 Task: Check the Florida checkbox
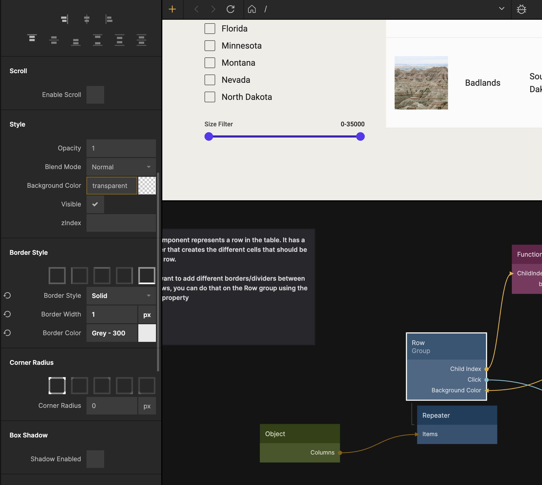tap(210, 29)
